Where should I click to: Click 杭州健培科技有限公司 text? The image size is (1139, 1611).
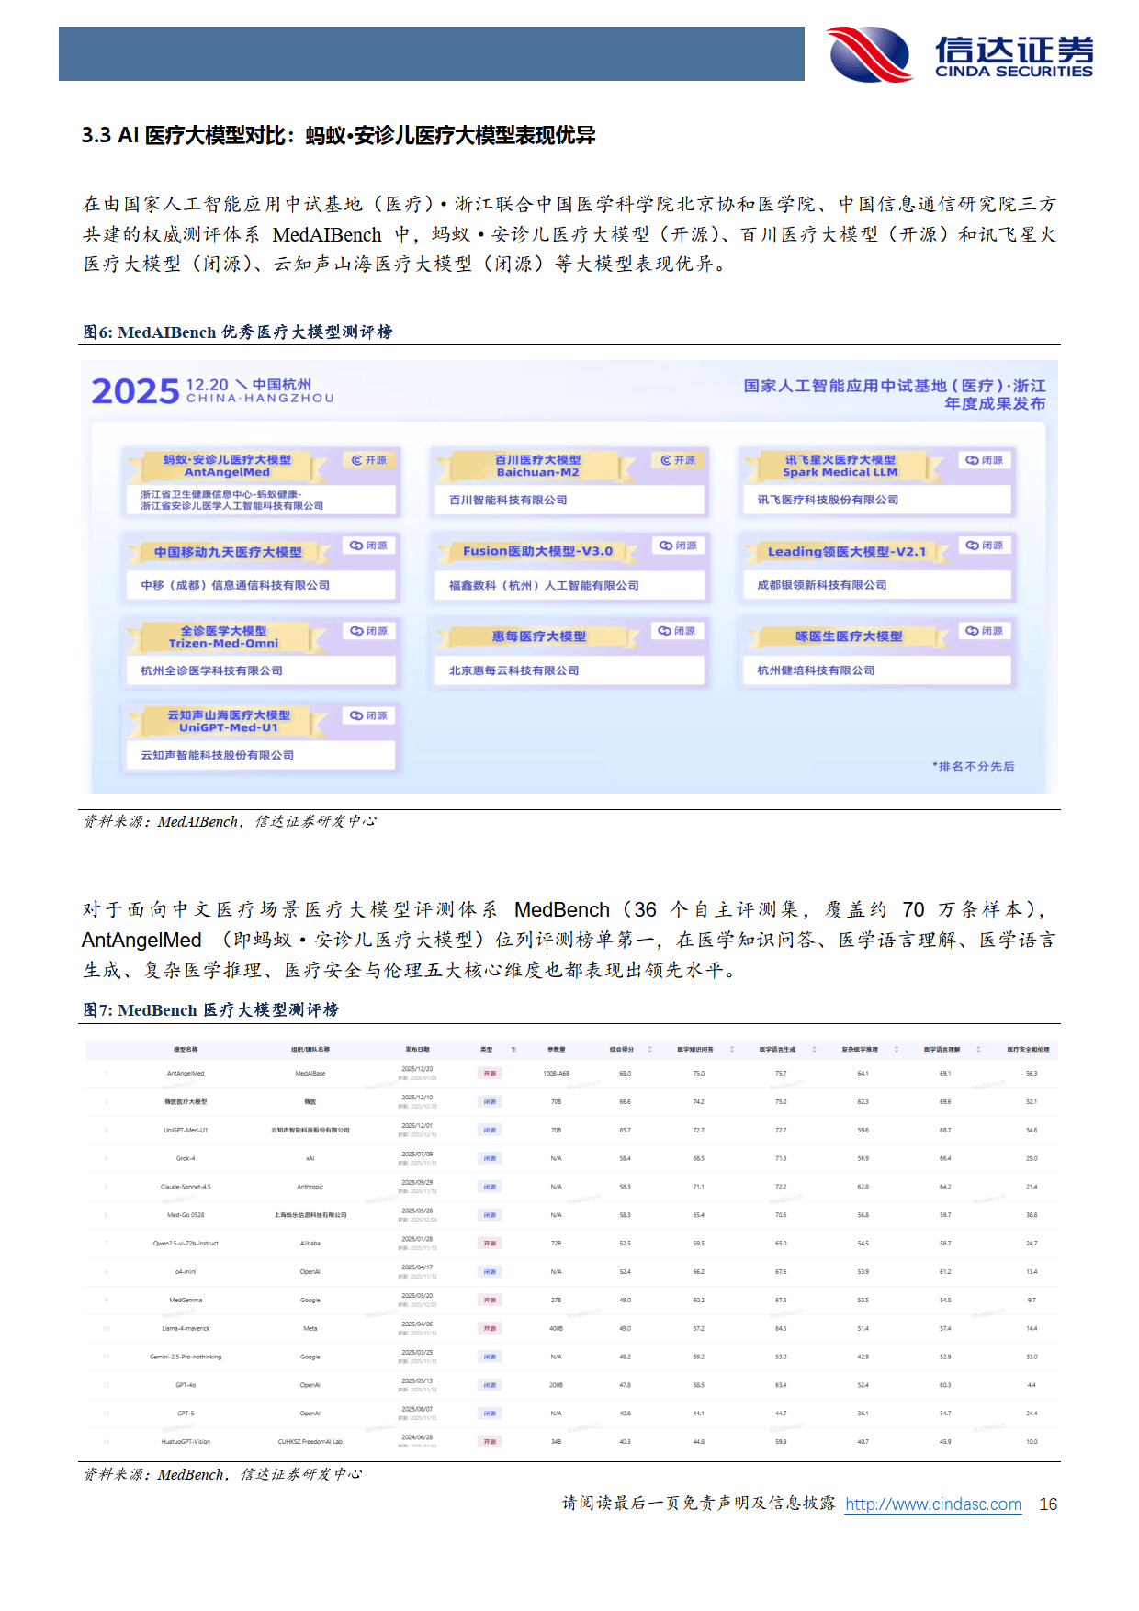click(816, 670)
